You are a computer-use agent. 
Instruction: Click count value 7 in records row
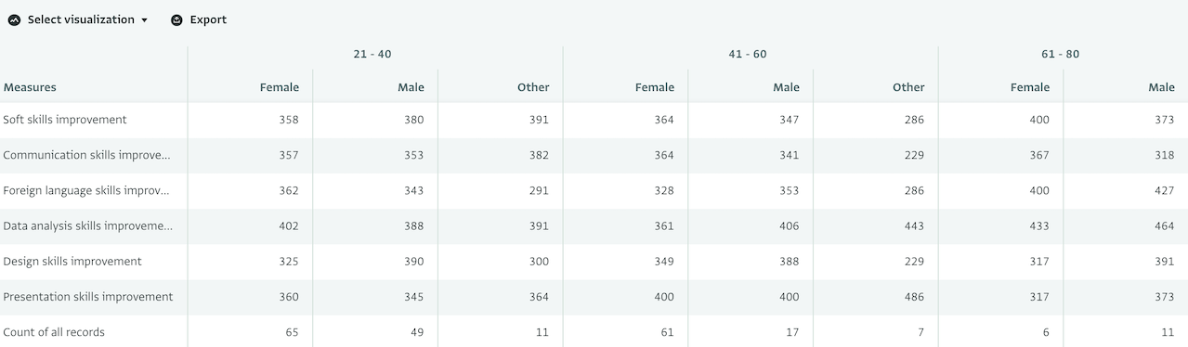921,331
